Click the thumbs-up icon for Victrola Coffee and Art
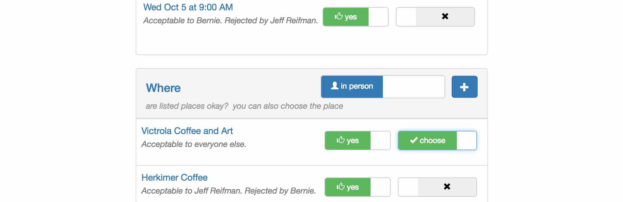Screen dimensions: 623x202 pos(340,140)
